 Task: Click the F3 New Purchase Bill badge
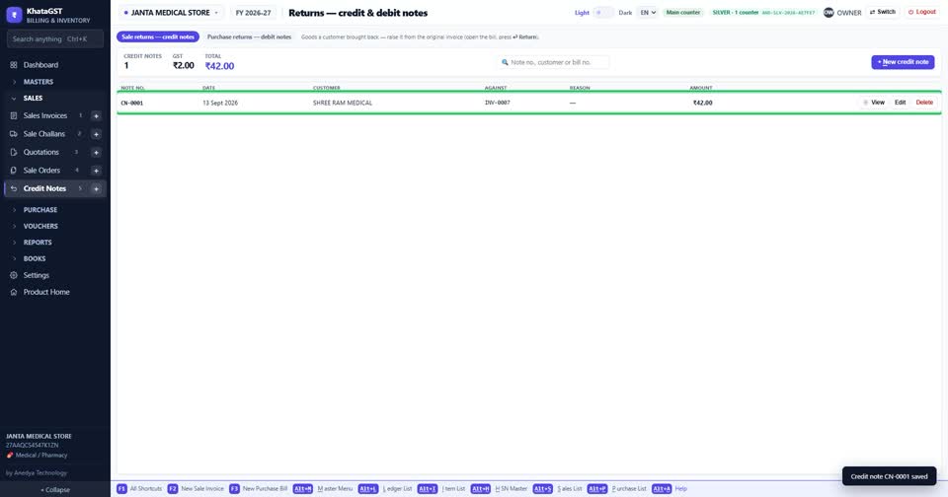234,488
